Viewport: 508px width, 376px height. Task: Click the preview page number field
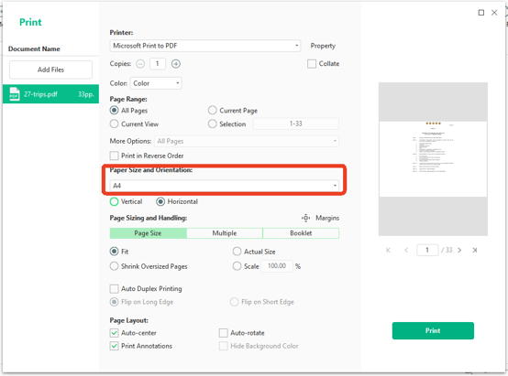427,251
